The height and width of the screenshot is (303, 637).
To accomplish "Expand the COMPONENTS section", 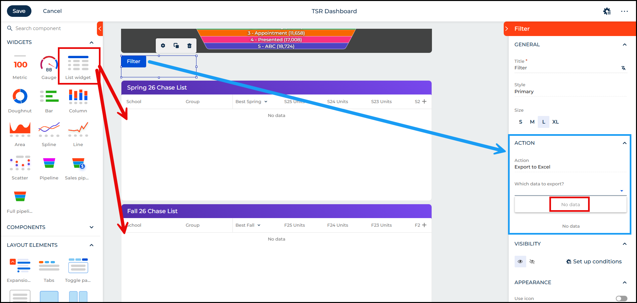I will click(x=92, y=227).
